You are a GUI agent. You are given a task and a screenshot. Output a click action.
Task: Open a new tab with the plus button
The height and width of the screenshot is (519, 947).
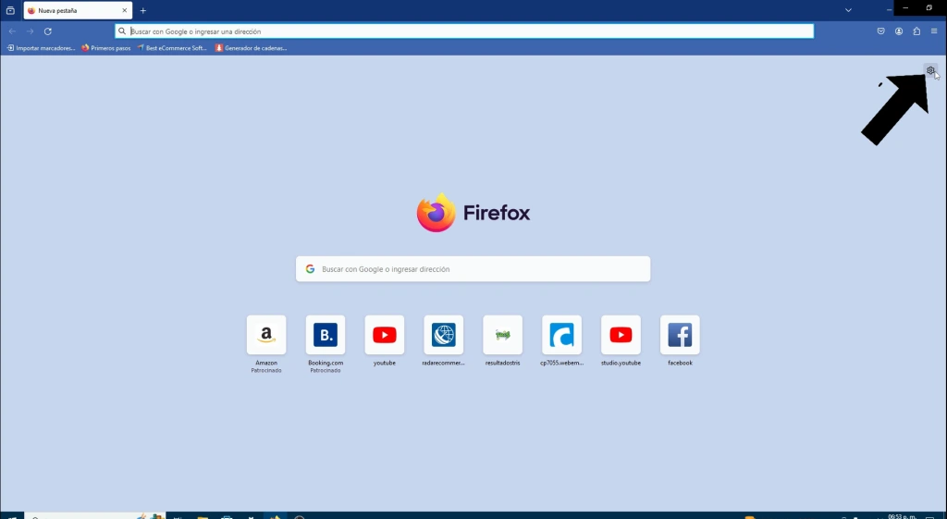coord(143,10)
